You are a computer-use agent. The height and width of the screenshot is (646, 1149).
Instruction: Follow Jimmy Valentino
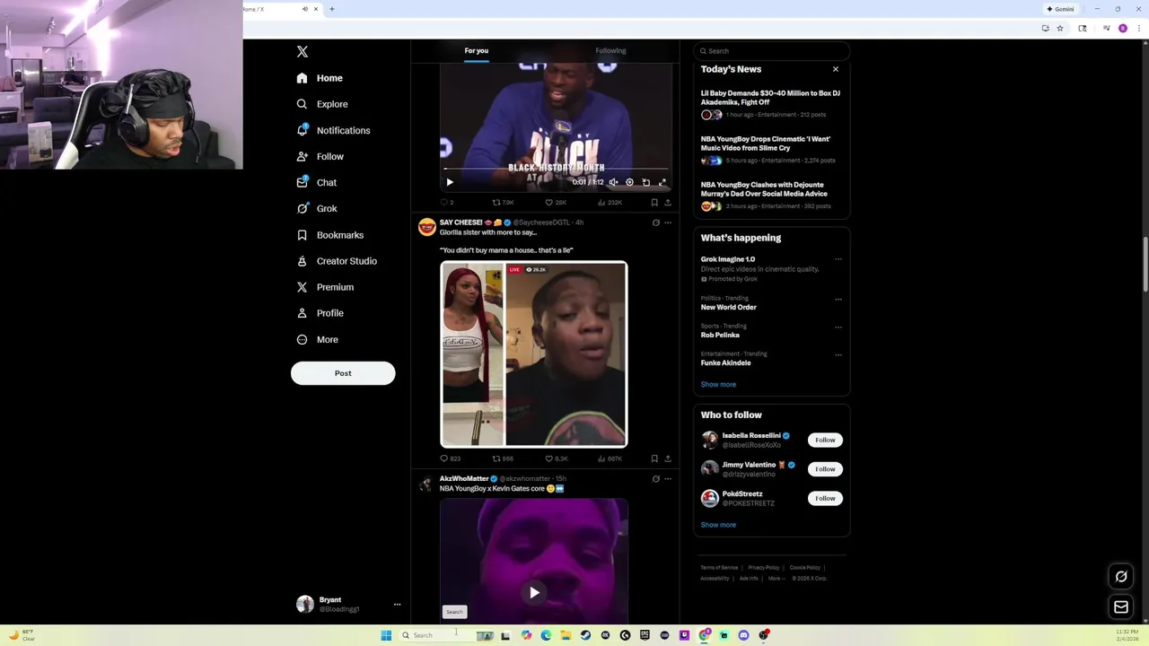click(825, 469)
